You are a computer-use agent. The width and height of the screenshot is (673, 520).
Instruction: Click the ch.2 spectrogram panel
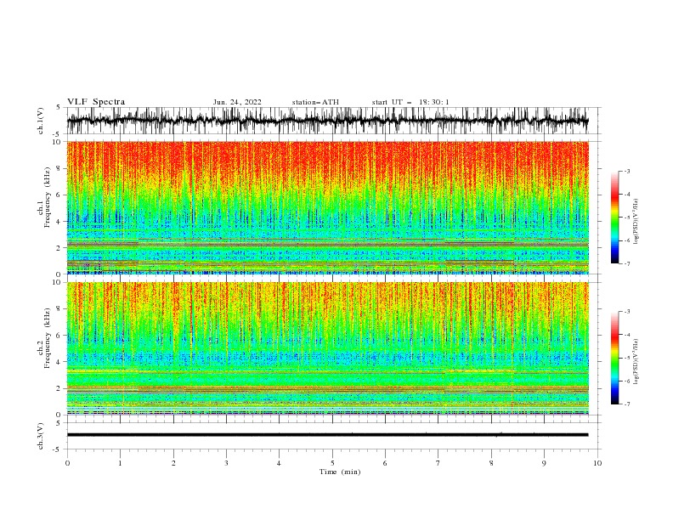tap(327, 348)
